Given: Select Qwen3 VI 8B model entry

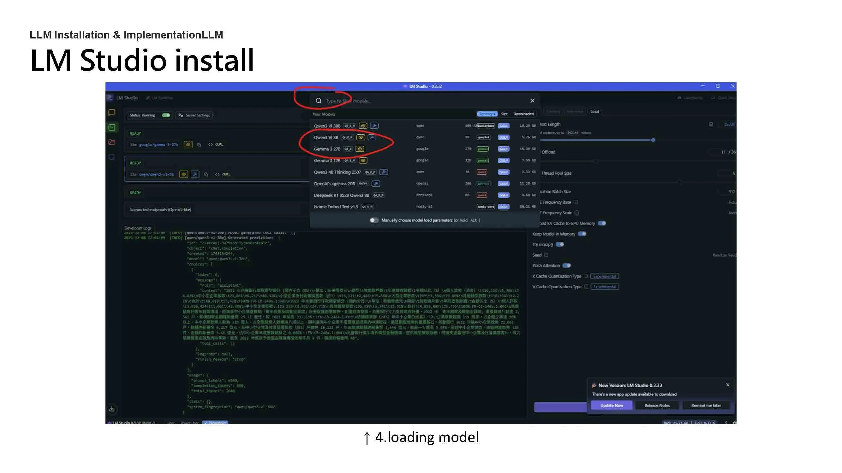Looking at the screenshot, I should tap(326, 137).
